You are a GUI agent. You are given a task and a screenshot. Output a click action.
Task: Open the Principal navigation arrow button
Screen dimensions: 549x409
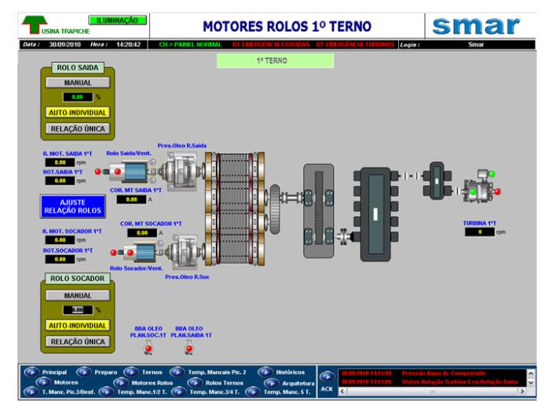32,372
